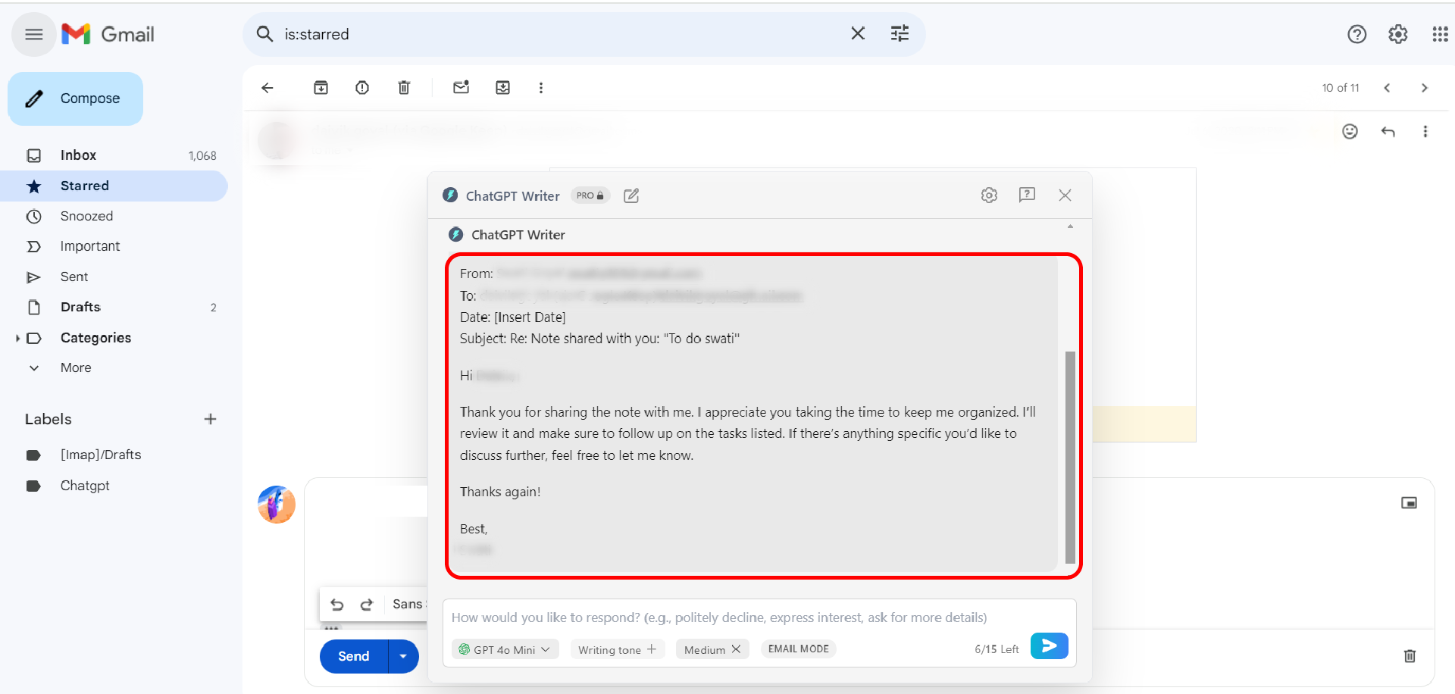Add a Writing tone

618,649
